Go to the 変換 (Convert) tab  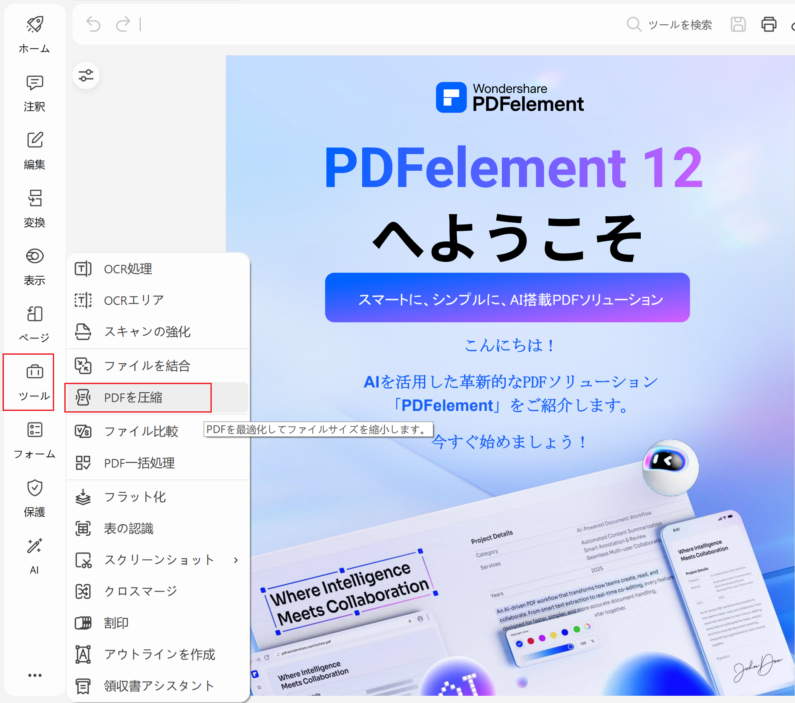tap(35, 209)
